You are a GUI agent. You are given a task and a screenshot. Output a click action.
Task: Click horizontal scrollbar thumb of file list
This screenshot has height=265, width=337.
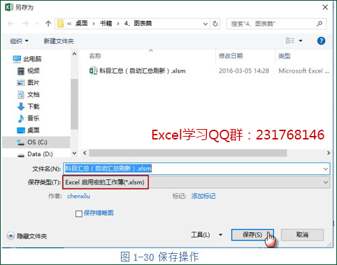click(x=188, y=153)
